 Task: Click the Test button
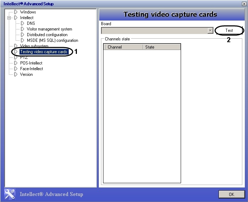(x=229, y=30)
